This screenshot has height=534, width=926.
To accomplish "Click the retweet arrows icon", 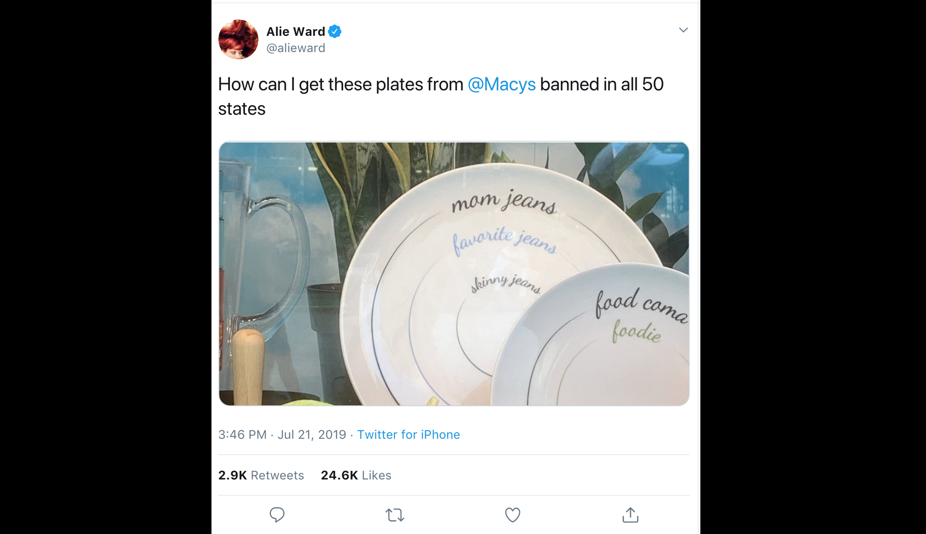I will [395, 515].
